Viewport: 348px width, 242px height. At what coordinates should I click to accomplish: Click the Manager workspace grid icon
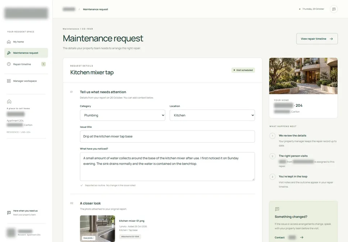pos(9,81)
